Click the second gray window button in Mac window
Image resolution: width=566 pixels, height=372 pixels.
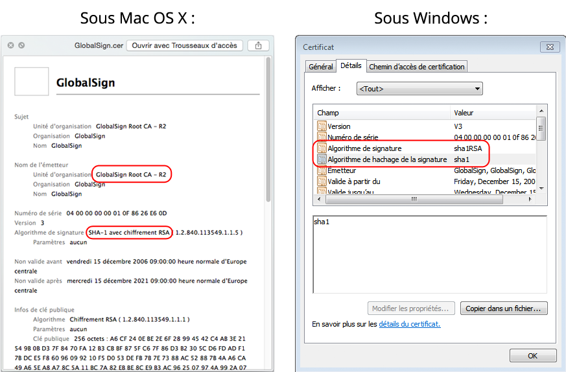(x=21, y=45)
